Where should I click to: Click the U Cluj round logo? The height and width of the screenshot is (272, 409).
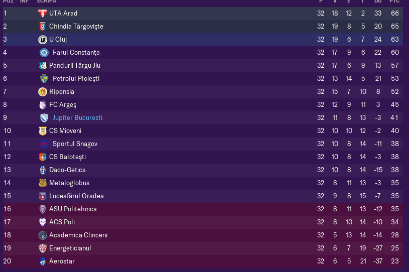click(x=43, y=40)
